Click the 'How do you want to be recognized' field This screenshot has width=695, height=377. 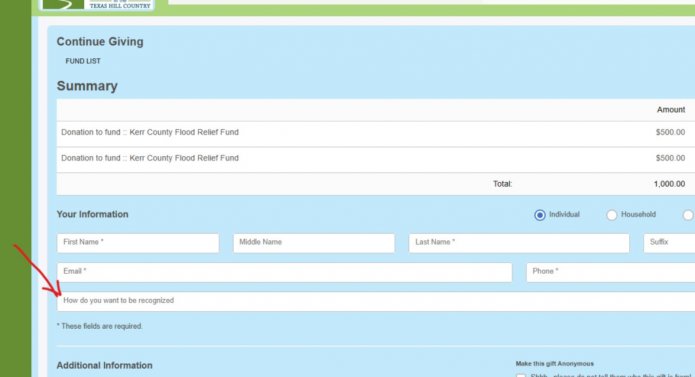(375, 301)
